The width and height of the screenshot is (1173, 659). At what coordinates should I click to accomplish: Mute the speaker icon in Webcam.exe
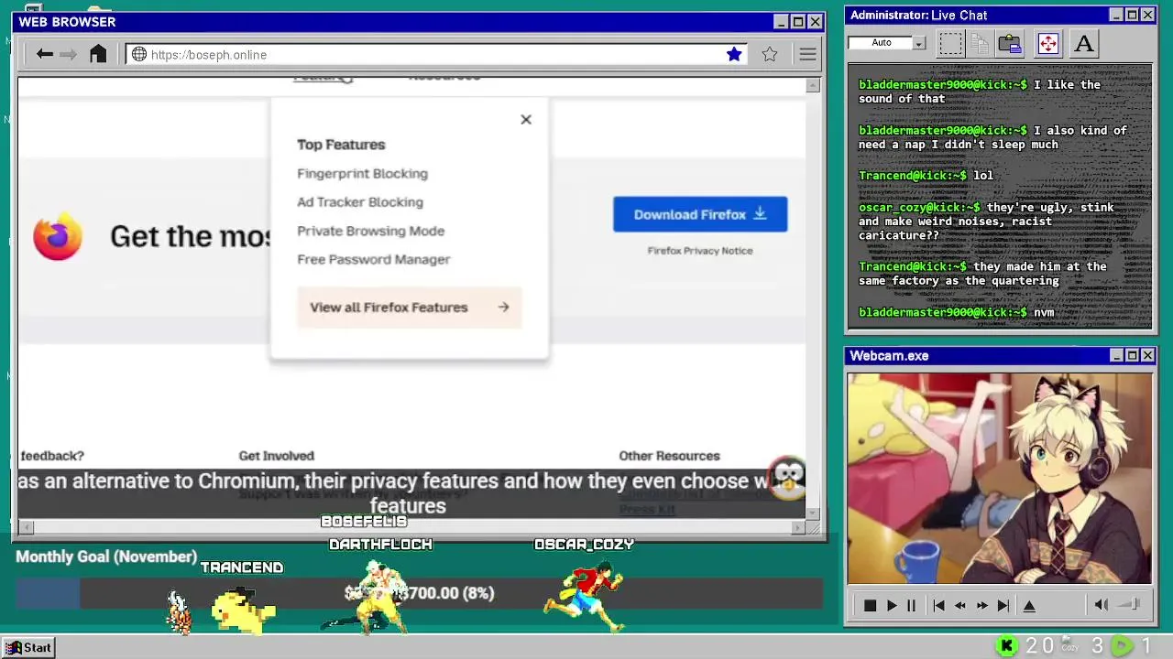(1102, 604)
